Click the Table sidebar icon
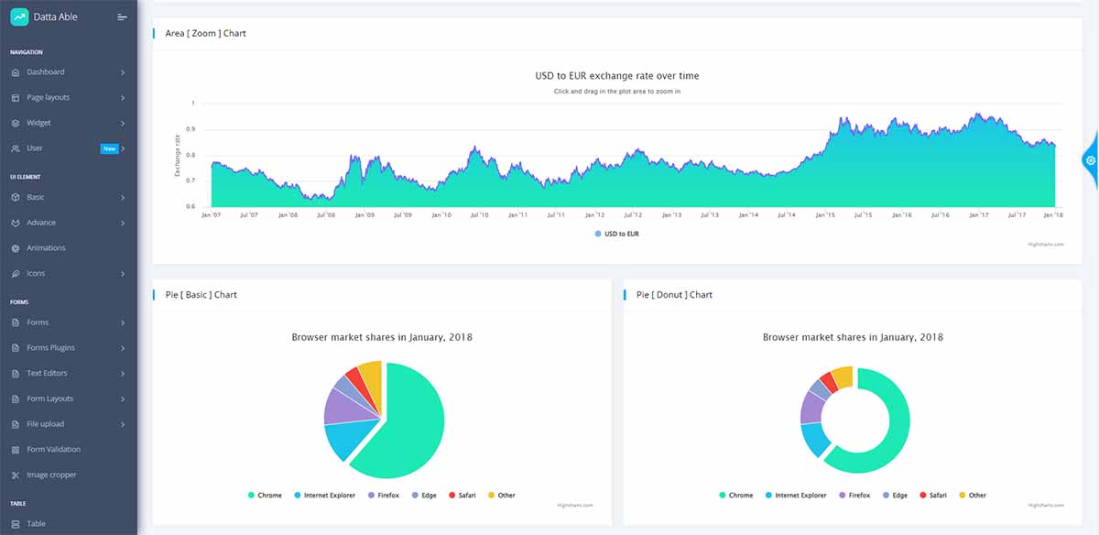Screen dimensions: 1099x535 click(15, 522)
